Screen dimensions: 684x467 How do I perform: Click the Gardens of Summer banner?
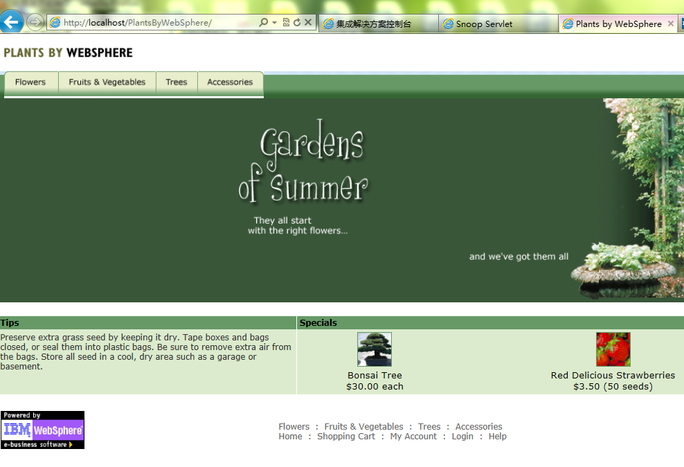pos(342,200)
